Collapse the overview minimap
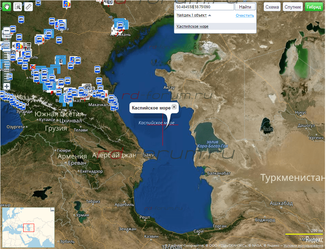Screen dimensions: 326x249 tap(52, 209)
